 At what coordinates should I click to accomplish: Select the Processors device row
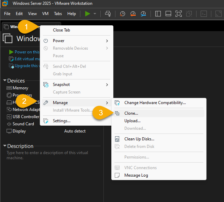[x=19, y=95]
